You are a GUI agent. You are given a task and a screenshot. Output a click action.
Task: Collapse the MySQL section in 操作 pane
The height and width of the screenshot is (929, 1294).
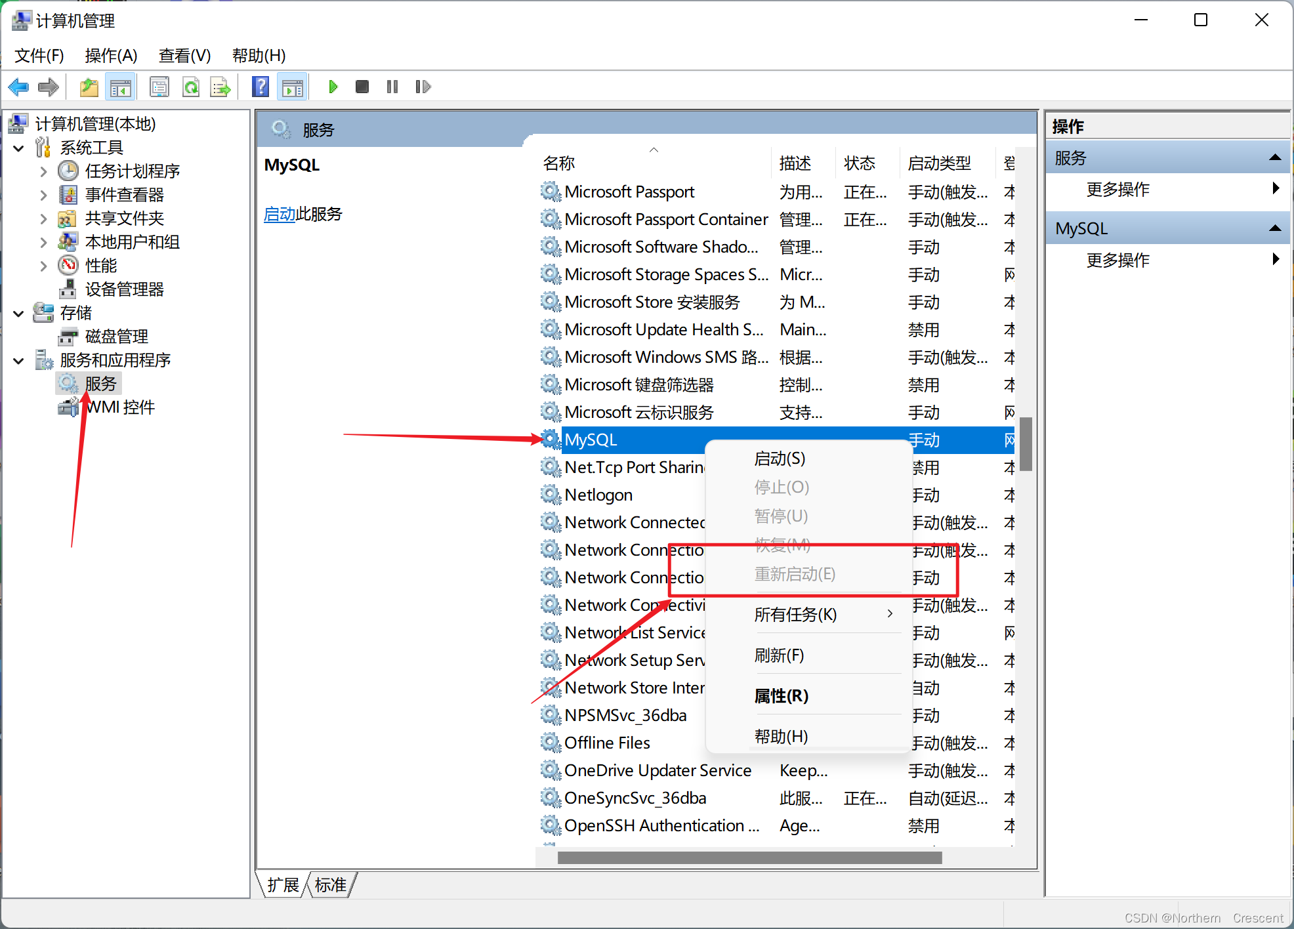pyautogui.click(x=1275, y=228)
